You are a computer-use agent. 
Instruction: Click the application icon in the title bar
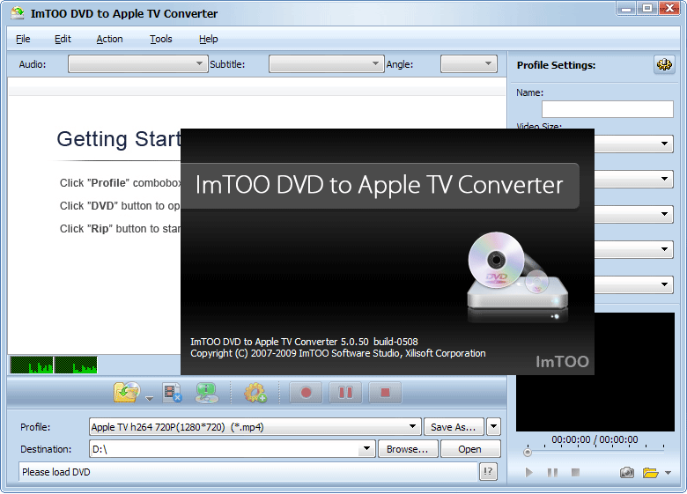(x=18, y=13)
